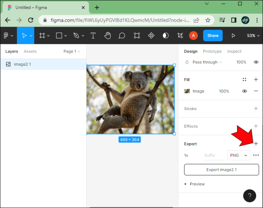Screen dimensions: 263x208
Task: Expand the Move tool options chevron
Action: [x=31, y=36]
